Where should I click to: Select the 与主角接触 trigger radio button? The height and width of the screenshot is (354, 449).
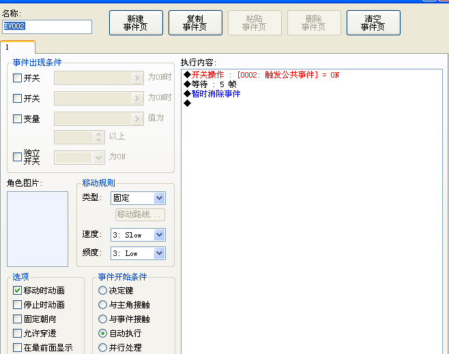(x=102, y=304)
